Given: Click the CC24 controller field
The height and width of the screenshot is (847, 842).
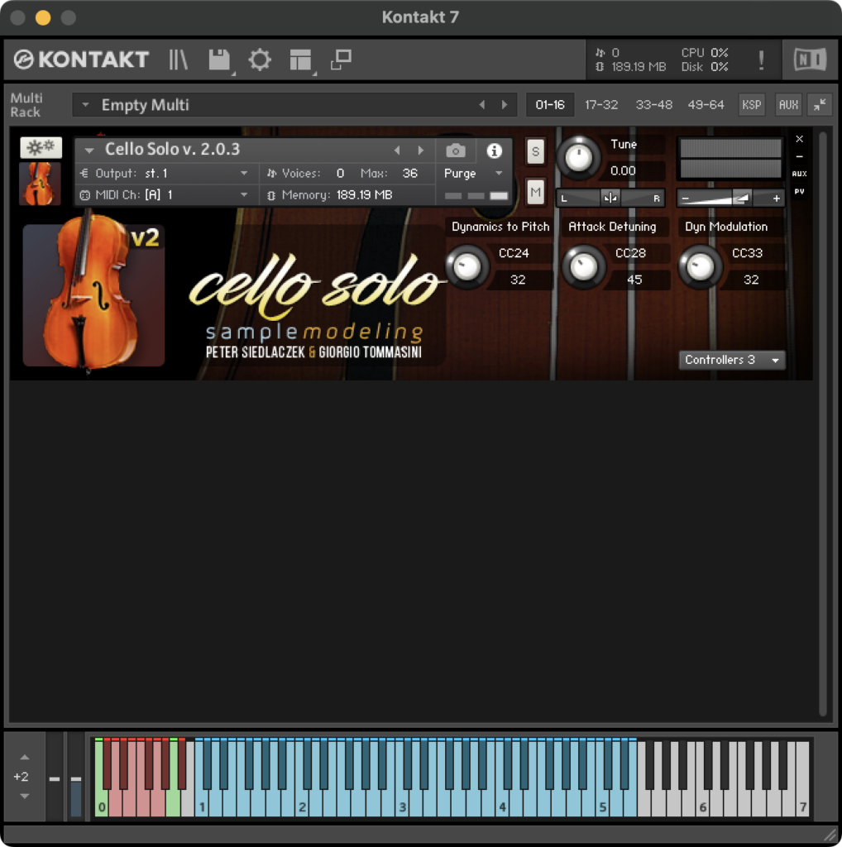Looking at the screenshot, I should (x=514, y=253).
